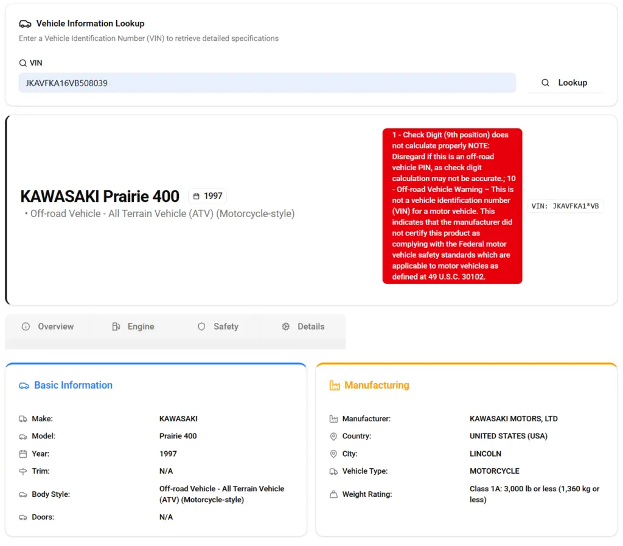Go to the Details tab
Viewport: 623px width, 546px height.
click(x=303, y=327)
